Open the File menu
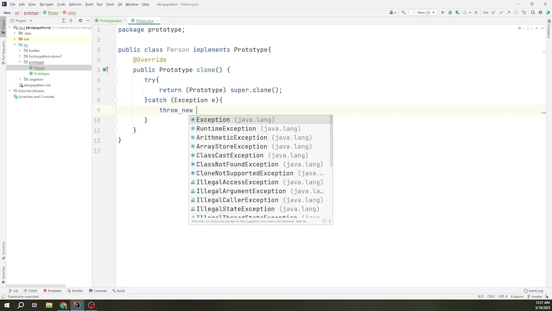552x311 pixels. 13,4
